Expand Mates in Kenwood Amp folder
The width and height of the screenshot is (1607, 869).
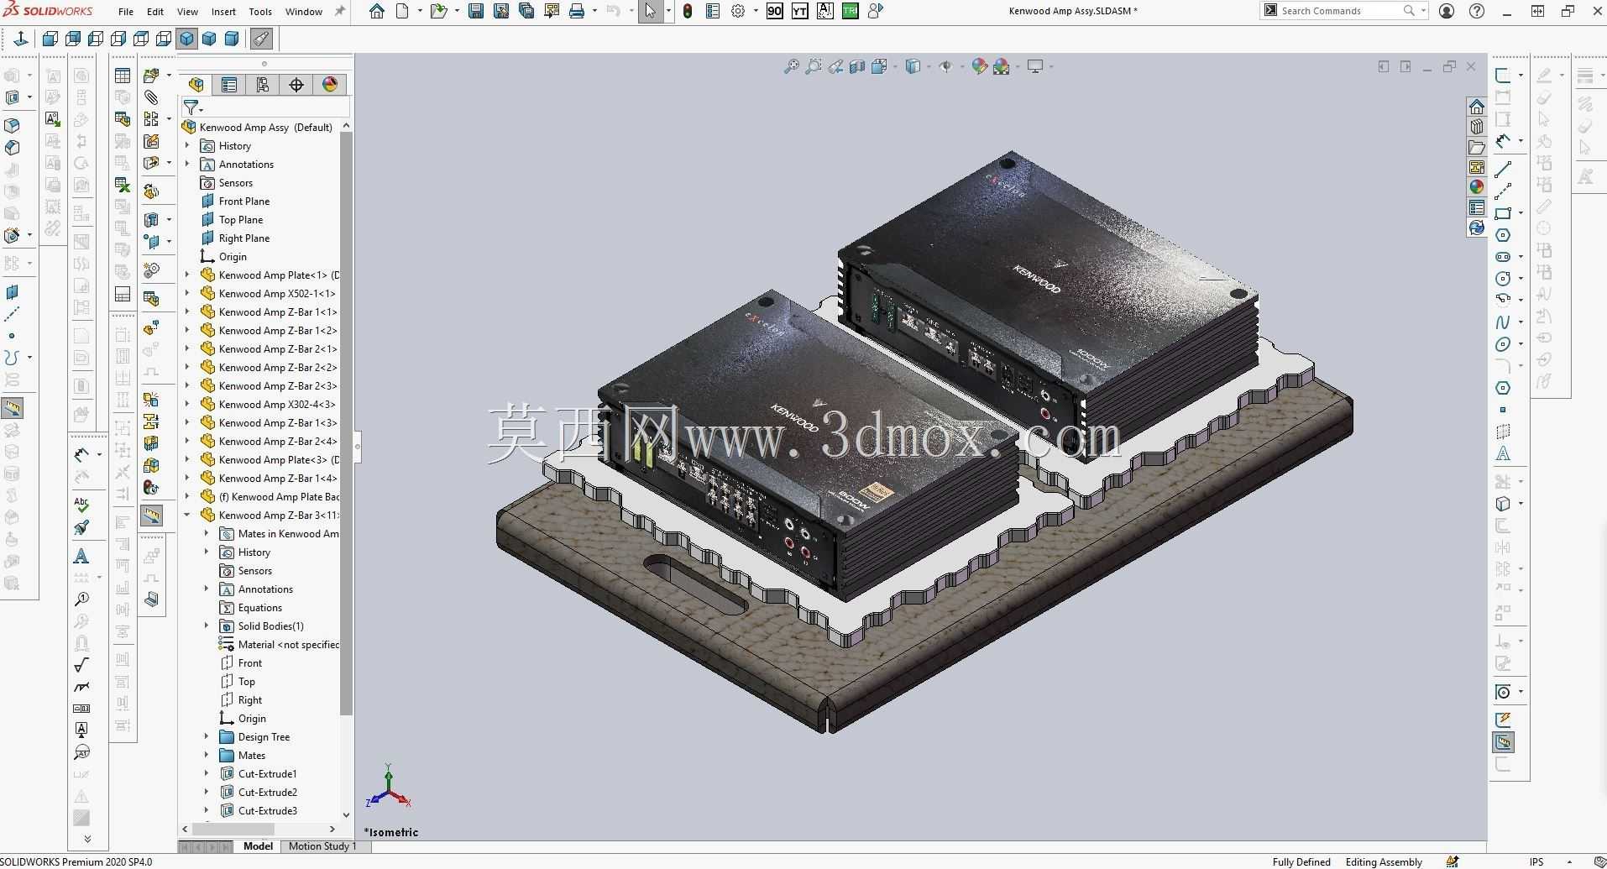click(207, 533)
